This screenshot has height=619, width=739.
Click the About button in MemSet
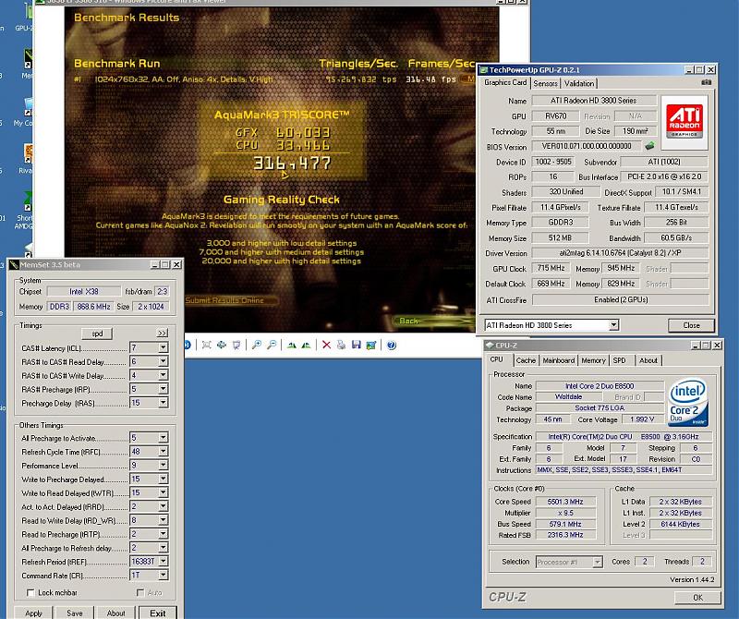click(x=116, y=613)
